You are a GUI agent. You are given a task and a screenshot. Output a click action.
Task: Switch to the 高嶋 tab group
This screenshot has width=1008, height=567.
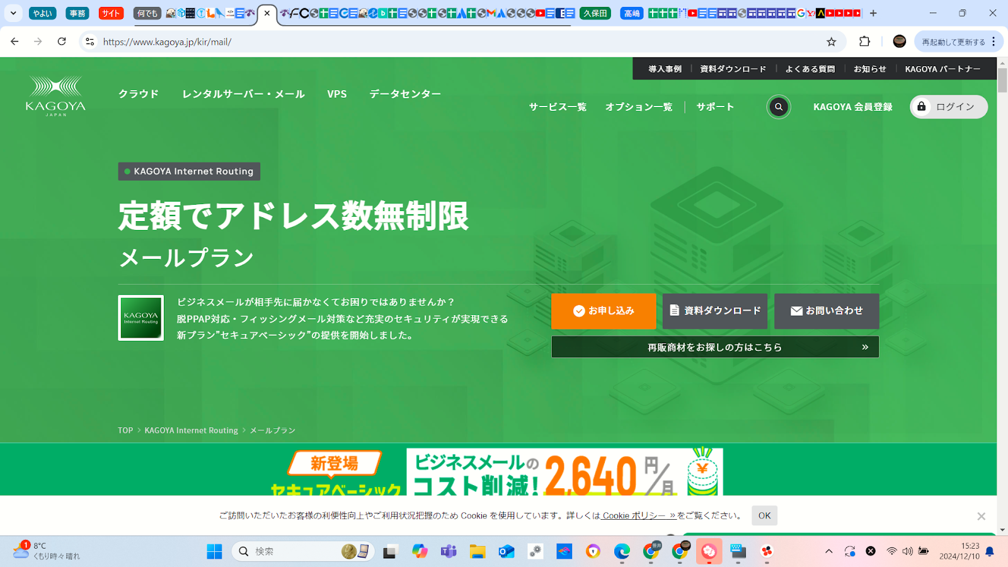pyautogui.click(x=632, y=13)
